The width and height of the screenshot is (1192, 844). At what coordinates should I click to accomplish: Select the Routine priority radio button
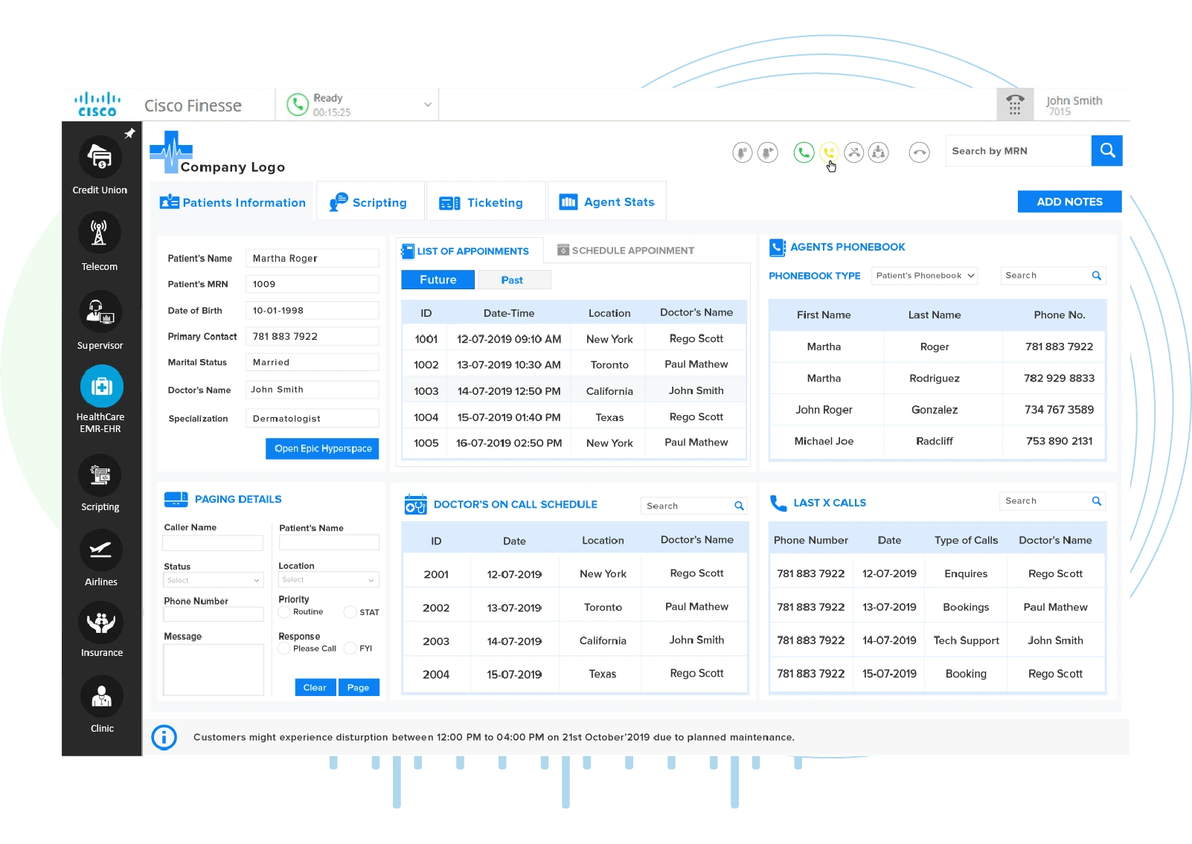point(283,612)
